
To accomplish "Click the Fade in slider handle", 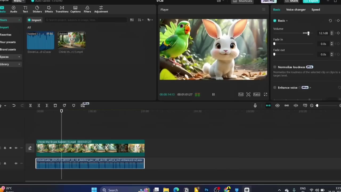I will (274, 44).
